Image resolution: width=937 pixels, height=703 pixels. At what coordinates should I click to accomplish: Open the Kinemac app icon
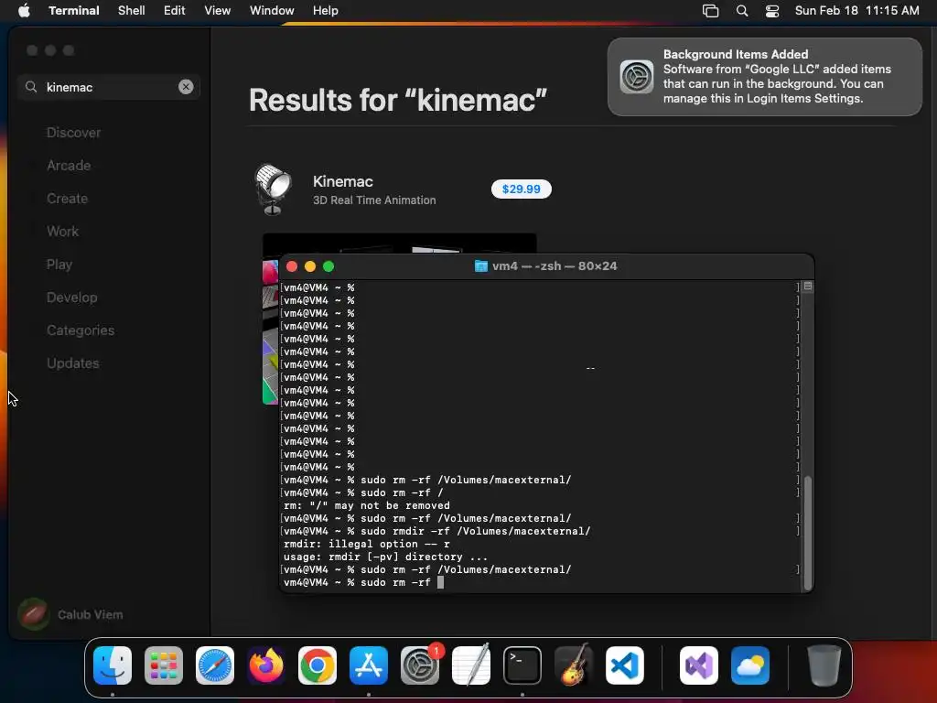(273, 189)
